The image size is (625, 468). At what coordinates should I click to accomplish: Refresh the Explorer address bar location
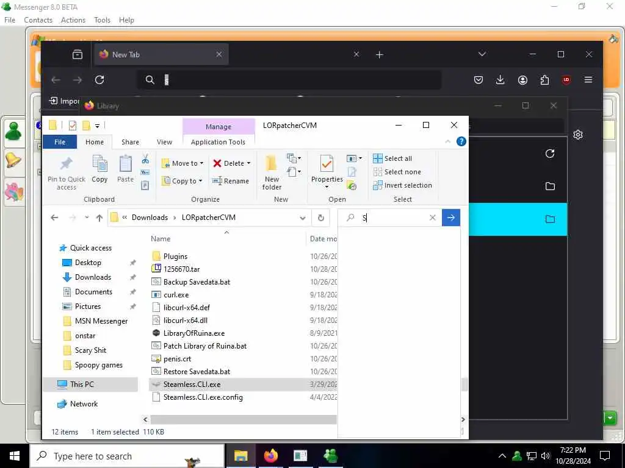point(321,218)
